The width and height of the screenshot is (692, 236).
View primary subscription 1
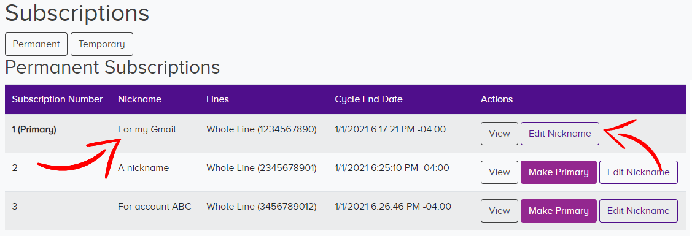click(499, 134)
